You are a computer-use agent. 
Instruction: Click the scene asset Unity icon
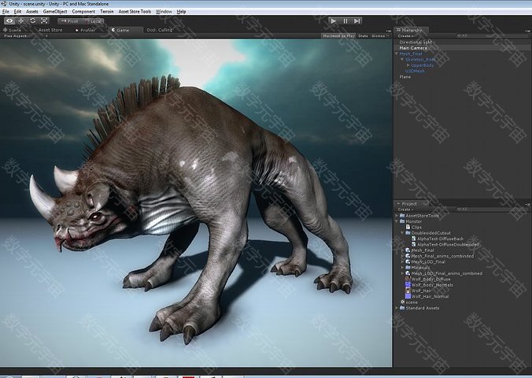click(x=403, y=302)
